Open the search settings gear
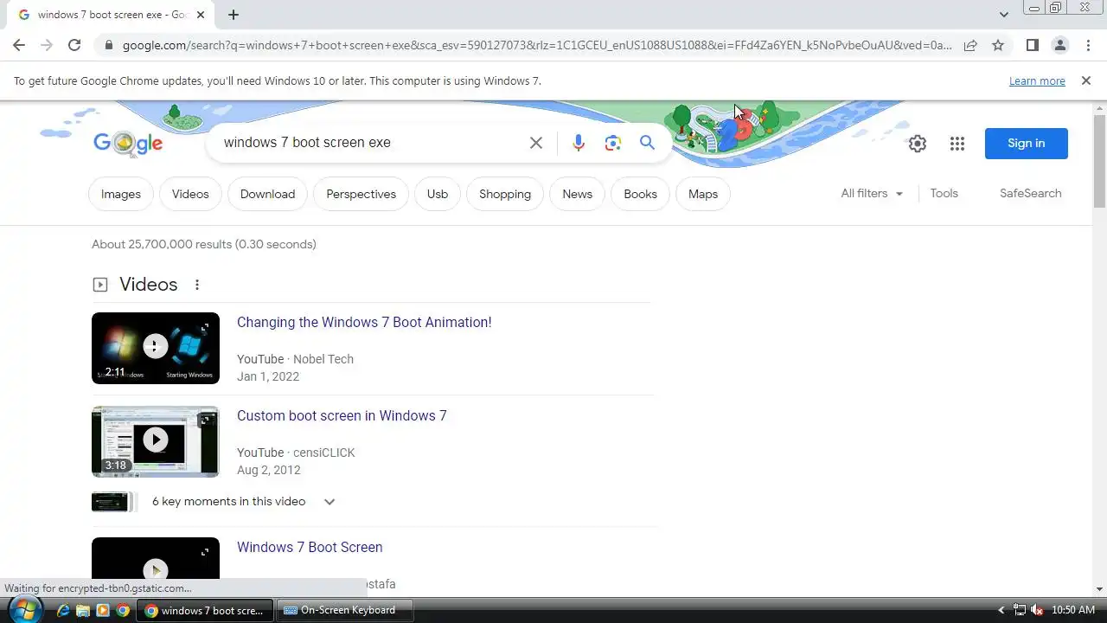This screenshot has width=1107, height=623. pos(918,144)
